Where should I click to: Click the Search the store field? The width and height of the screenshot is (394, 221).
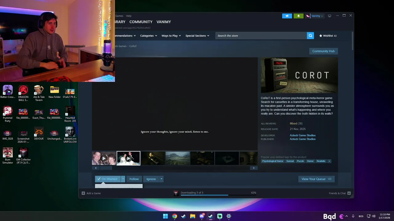pyautogui.click(x=261, y=36)
